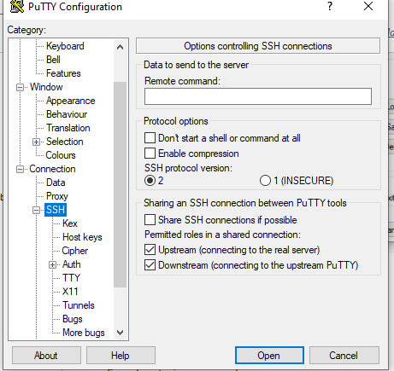
Task: Open the Data category
Action: click(x=56, y=183)
